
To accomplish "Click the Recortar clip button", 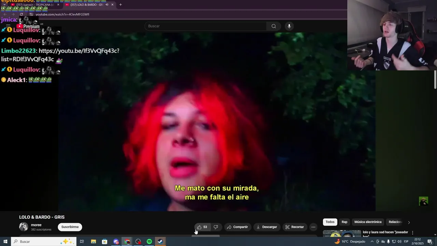I will 295,227.
